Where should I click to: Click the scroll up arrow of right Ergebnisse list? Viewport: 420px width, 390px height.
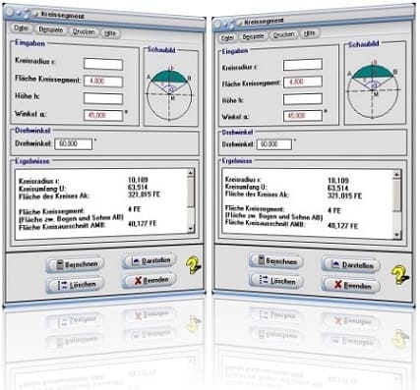(396, 175)
